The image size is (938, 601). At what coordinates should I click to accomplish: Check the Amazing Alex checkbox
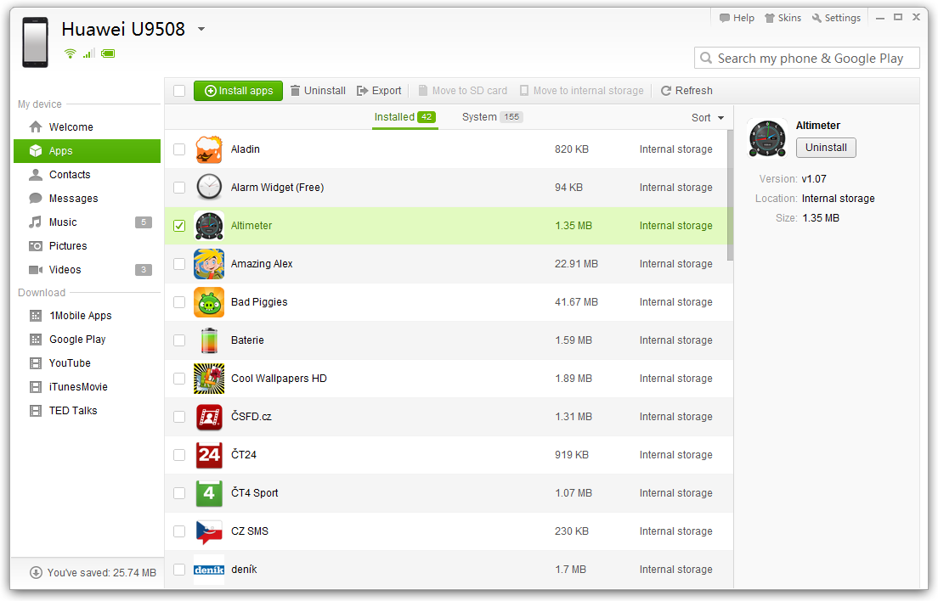(x=179, y=264)
